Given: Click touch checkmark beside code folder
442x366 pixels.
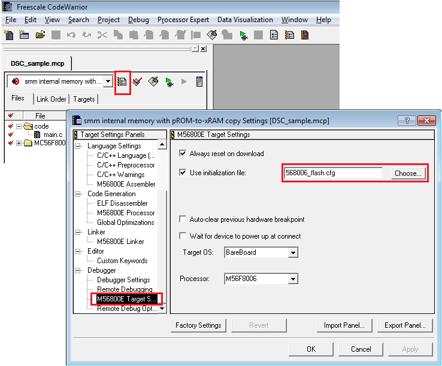Looking at the screenshot, I should [11, 126].
